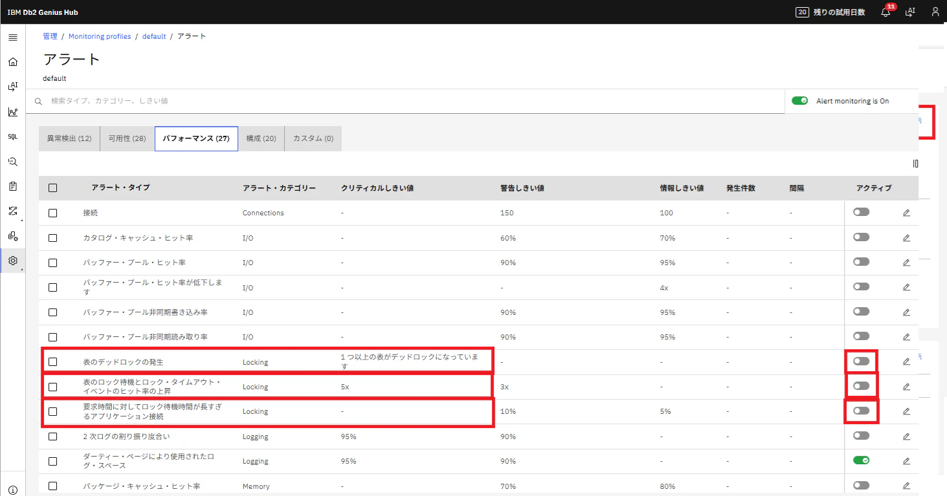This screenshot has height=496, width=947.
Task: Click the パッケージ・キャッシュ・ヒット率 alert name
Action: coord(142,486)
